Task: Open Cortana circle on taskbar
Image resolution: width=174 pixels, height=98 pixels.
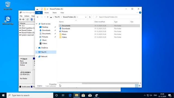Action: click(x=57, y=95)
